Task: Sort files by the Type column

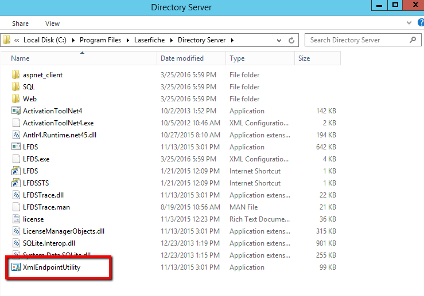Action: pyautogui.click(x=260, y=58)
